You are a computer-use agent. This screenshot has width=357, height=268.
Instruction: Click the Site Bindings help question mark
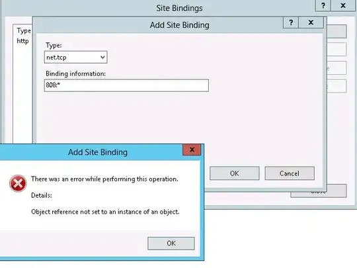click(323, 5)
